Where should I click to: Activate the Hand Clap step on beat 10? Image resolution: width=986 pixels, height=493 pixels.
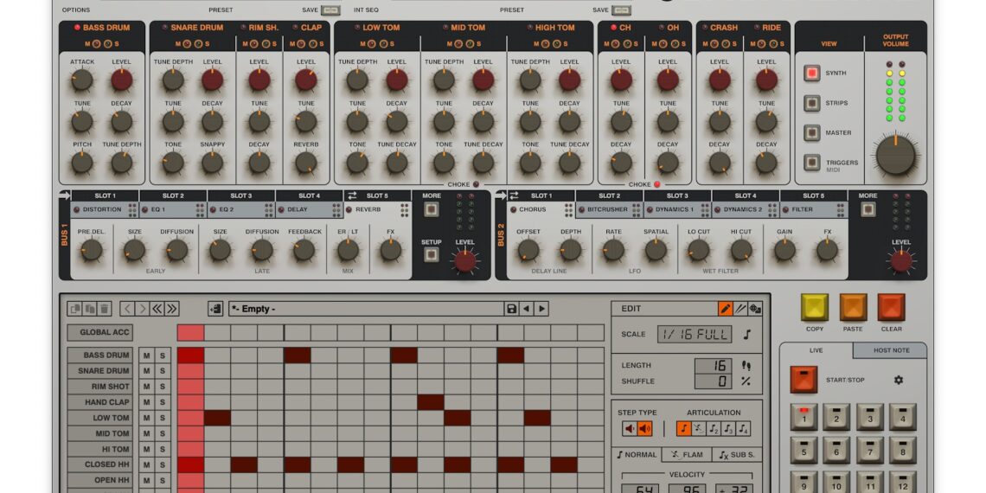[430, 402]
